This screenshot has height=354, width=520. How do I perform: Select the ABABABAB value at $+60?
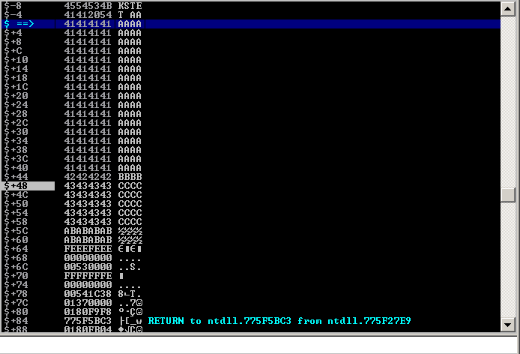(88, 239)
